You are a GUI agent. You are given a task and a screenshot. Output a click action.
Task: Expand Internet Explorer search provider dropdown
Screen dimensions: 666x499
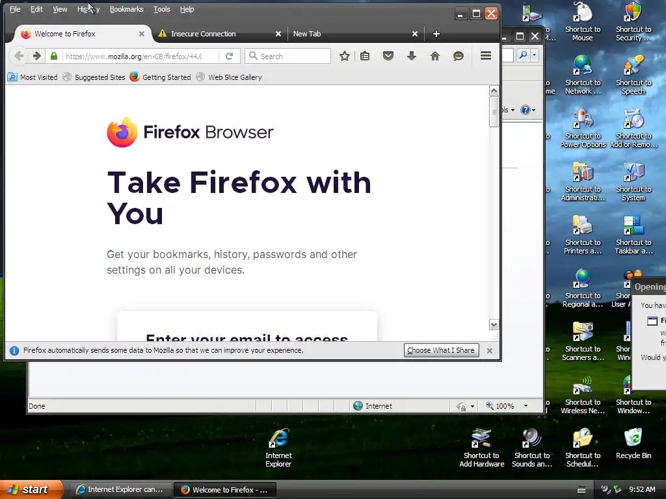[535, 55]
